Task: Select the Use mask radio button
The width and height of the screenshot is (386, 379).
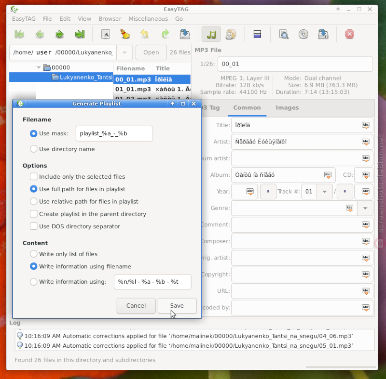Action: click(33, 133)
